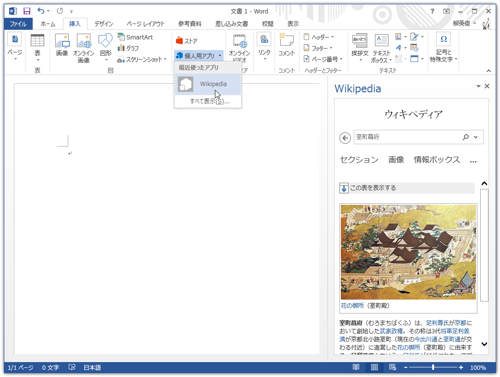Click inside the 室町幕府 search field
Screen dimensions: 500x377
click(409, 137)
